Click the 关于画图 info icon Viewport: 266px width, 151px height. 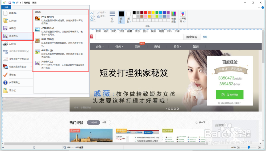coord(5,82)
